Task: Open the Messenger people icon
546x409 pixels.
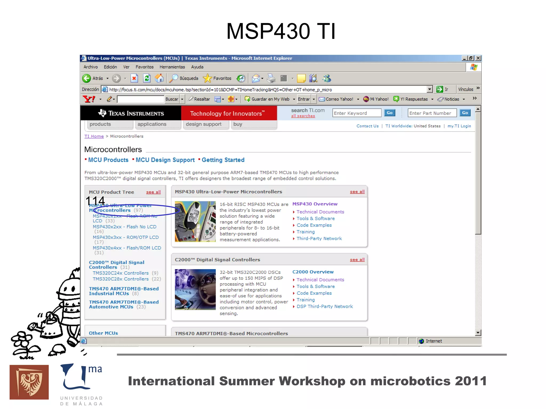Action: tap(327, 78)
